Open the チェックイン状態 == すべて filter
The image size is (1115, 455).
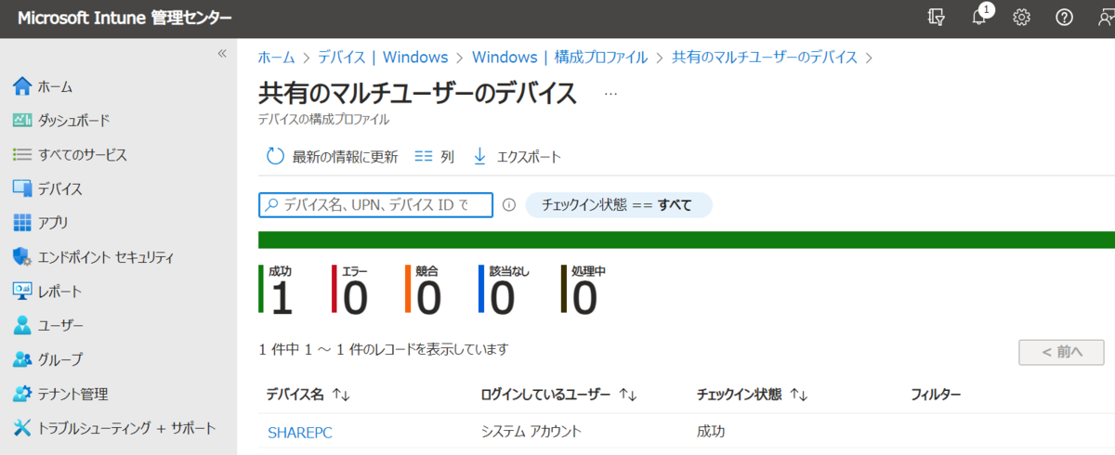point(619,205)
